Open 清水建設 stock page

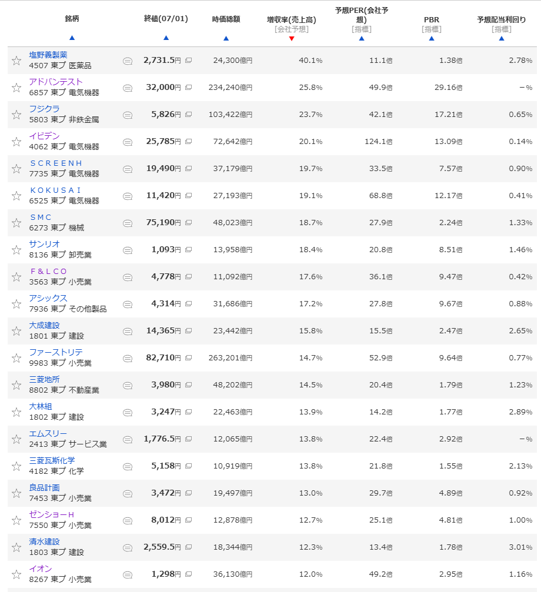(x=45, y=542)
